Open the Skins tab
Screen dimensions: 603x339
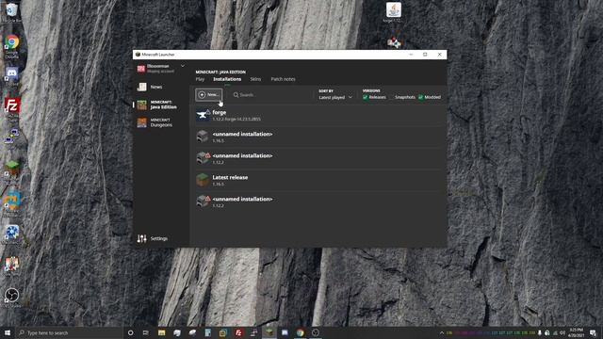tap(255, 79)
